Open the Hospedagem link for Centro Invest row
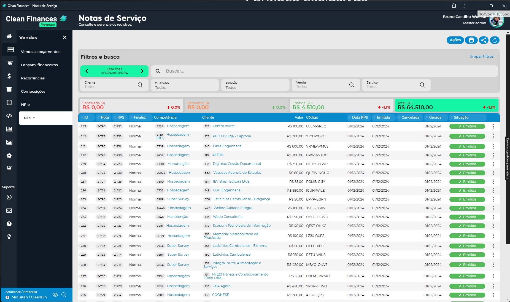This screenshot has width=510, height=302. click(x=178, y=126)
